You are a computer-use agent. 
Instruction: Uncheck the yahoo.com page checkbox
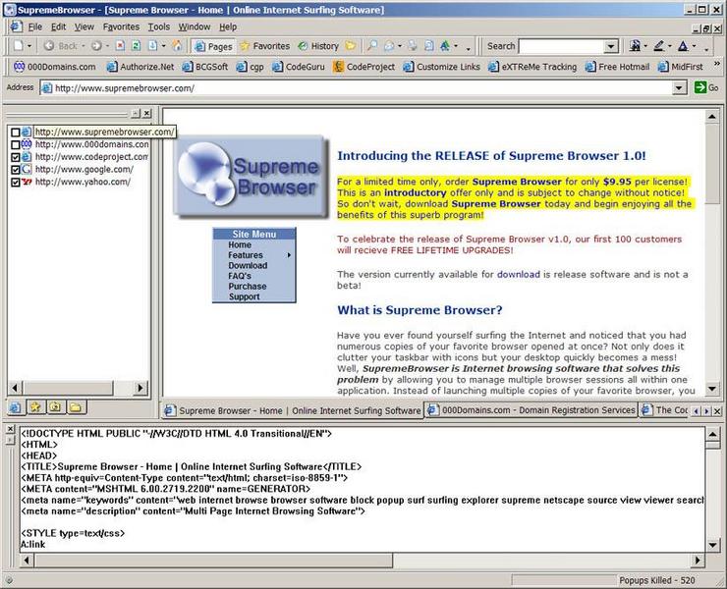[16, 183]
